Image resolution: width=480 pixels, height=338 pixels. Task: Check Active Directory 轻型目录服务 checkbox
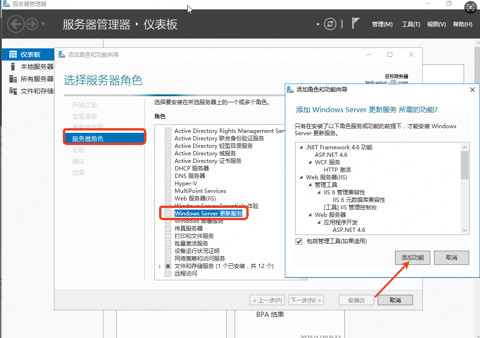coord(168,146)
